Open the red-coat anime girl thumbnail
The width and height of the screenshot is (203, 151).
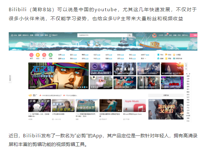pyautogui.click(x=149, y=83)
